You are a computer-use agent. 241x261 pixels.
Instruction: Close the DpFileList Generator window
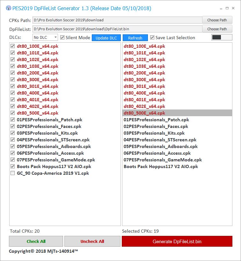(233, 8)
